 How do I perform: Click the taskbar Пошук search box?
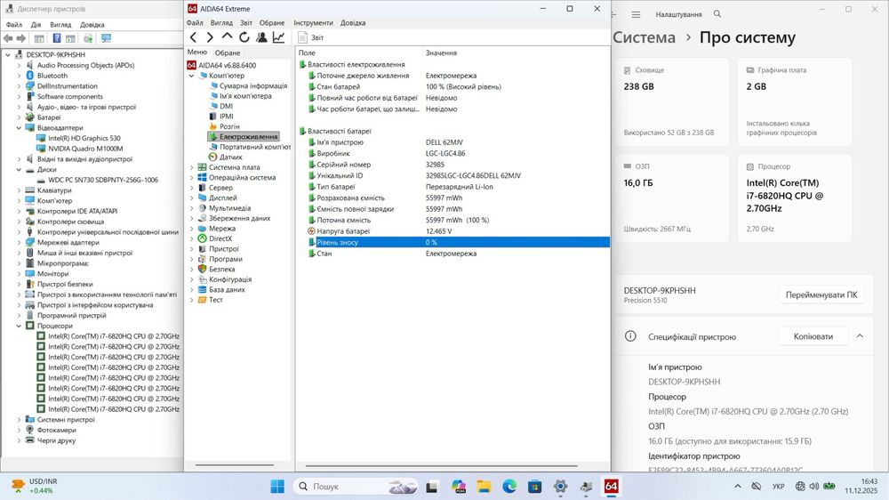[356, 487]
